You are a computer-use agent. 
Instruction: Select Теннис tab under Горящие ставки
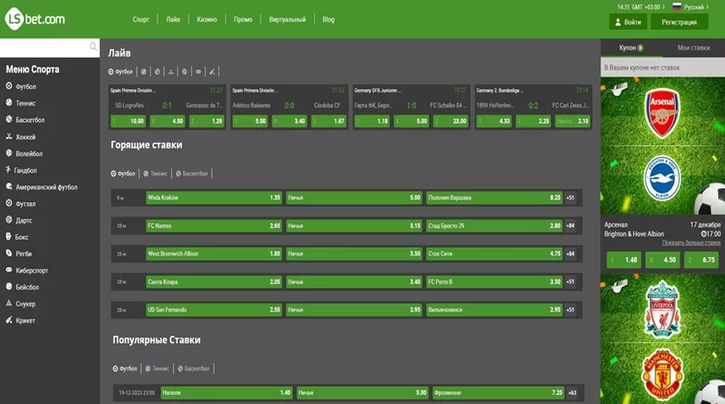(155, 174)
